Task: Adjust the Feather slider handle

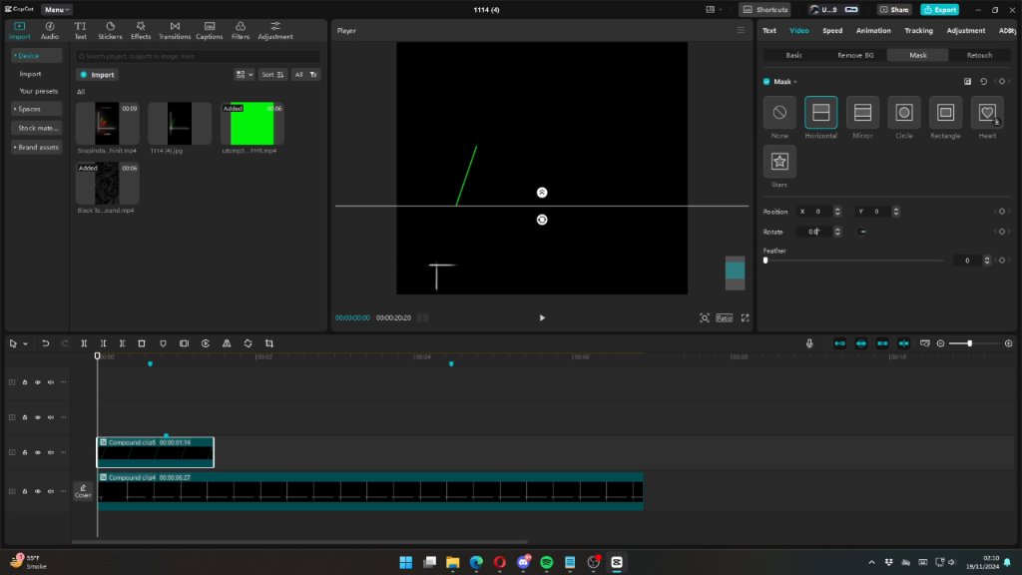Action: point(766,261)
